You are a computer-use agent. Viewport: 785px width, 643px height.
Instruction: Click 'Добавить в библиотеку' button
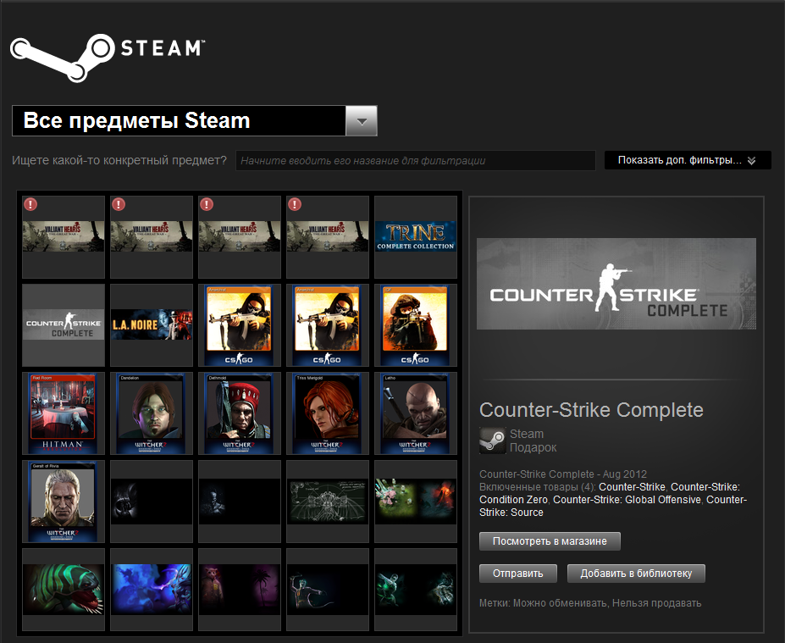[636, 574]
